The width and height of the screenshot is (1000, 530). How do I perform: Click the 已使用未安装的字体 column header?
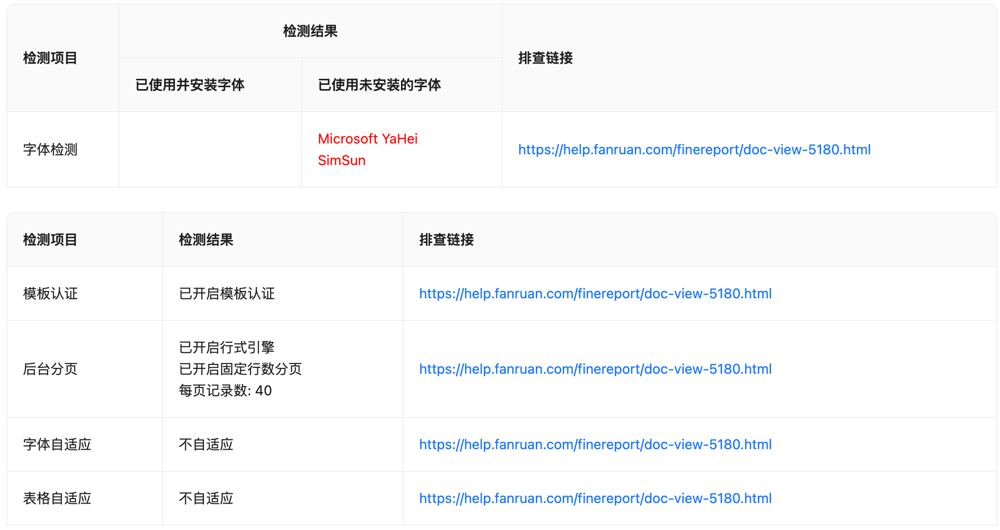click(x=379, y=85)
